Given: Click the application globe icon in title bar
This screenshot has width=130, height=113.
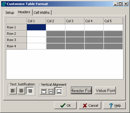Looking at the screenshot, I should pos(4,4).
